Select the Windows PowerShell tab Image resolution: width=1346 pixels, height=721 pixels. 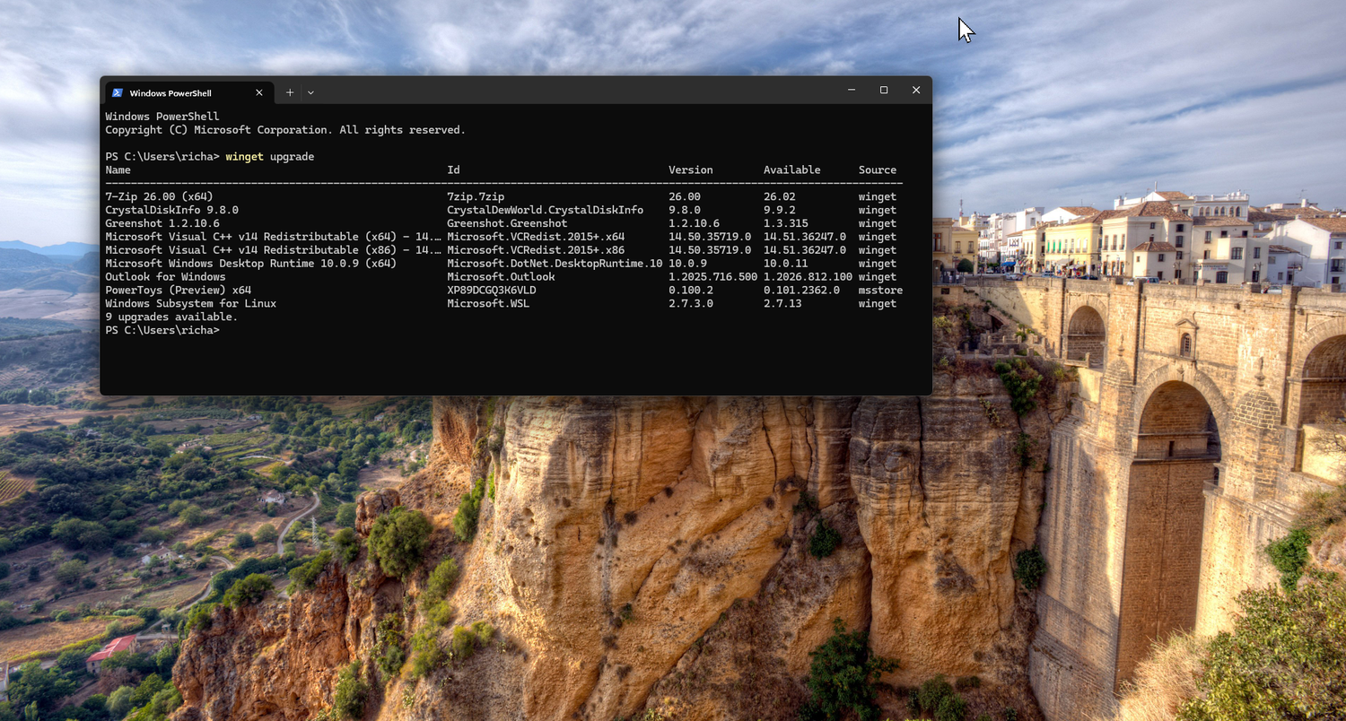point(188,92)
